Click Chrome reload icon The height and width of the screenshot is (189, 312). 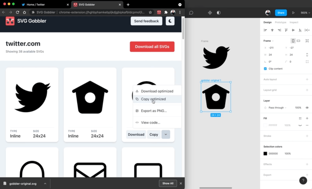click(17, 12)
